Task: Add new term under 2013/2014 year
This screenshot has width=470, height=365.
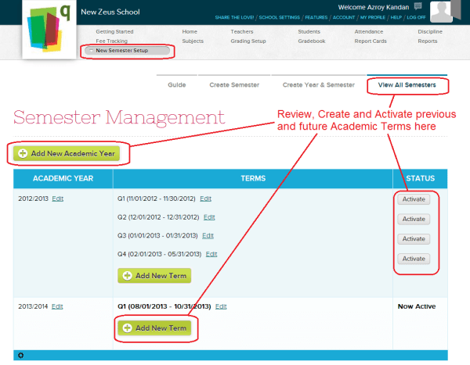Action: pyautogui.click(x=154, y=328)
